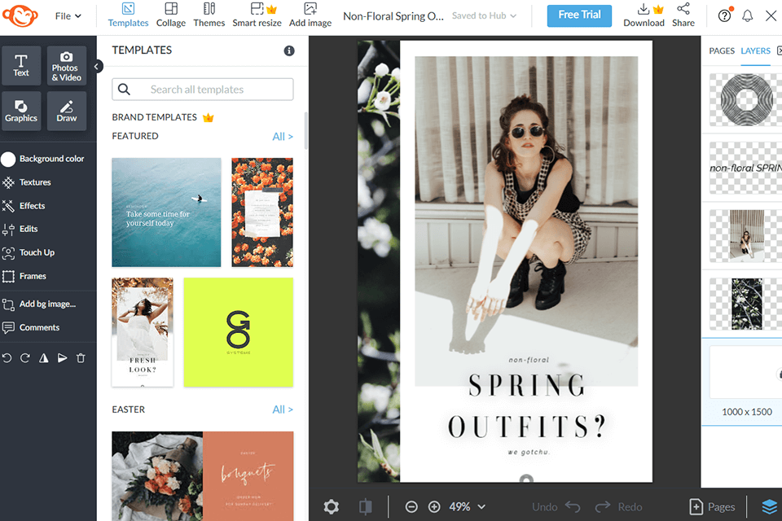The width and height of the screenshot is (782, 521).
Task: Click the Free Trial button
Action: click(579, 15)
